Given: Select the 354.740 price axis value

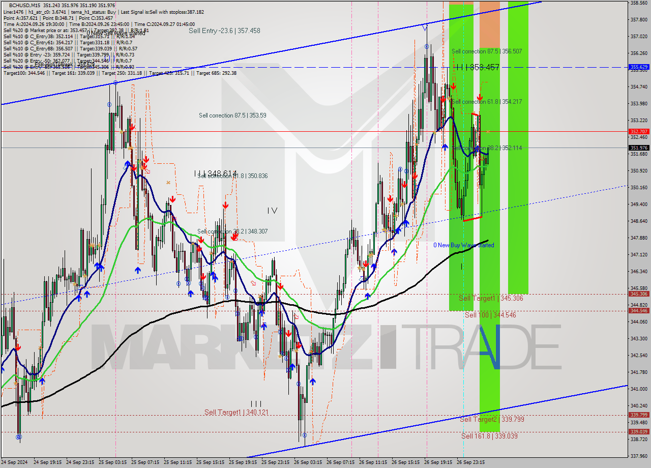Looking at the screenshot, I should tap(639, 87).
